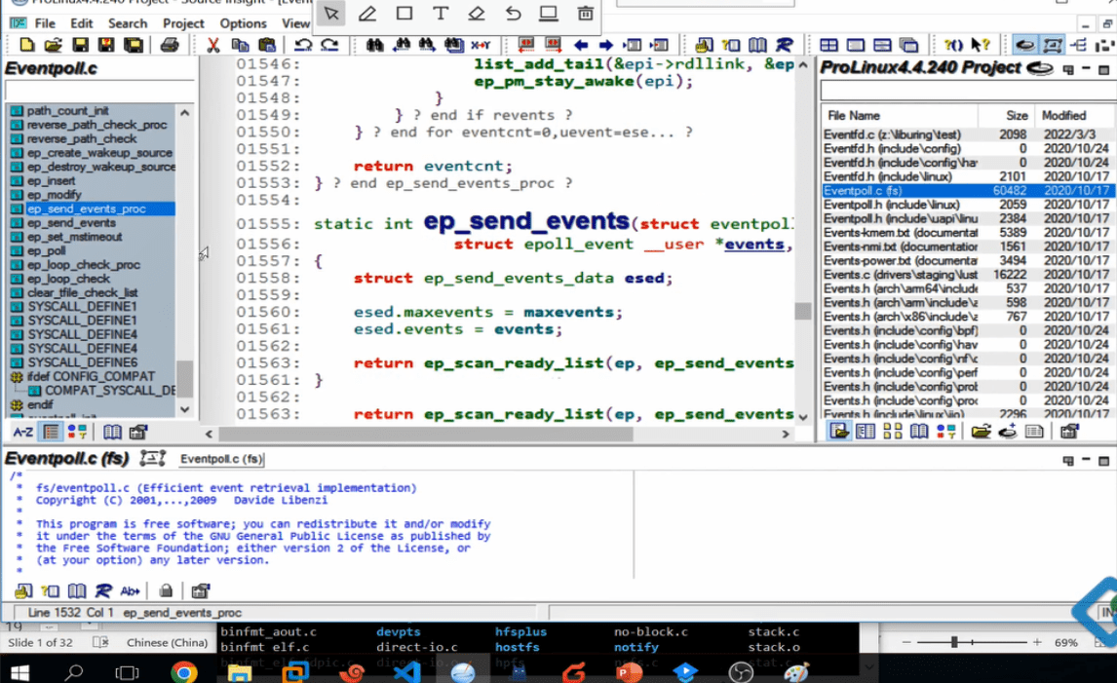Toggle the pointer select annotation mode
Image resolution: width=1117 pixels, height=683 pixels.
coord(331,14)
